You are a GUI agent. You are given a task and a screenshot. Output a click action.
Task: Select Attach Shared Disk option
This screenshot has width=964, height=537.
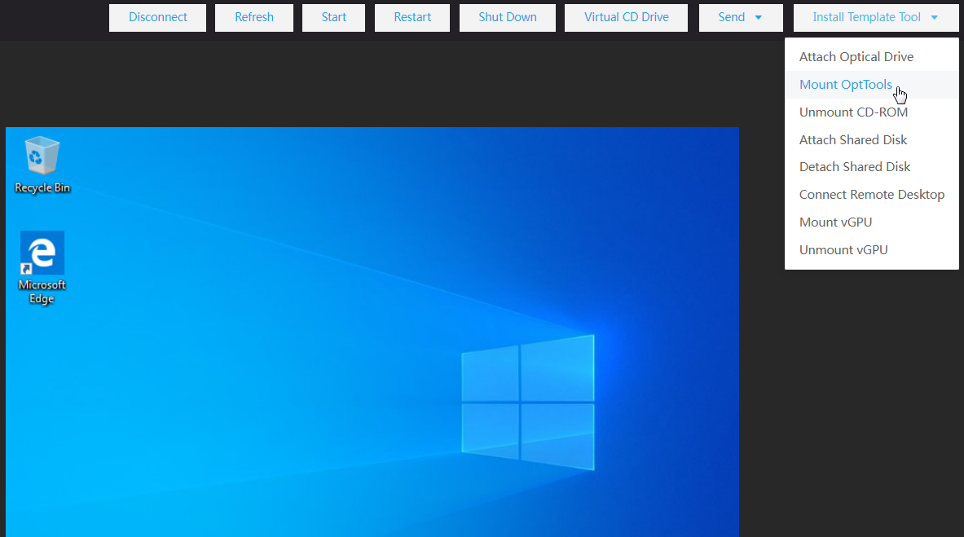pyautogui.click(x=872, y=139)
